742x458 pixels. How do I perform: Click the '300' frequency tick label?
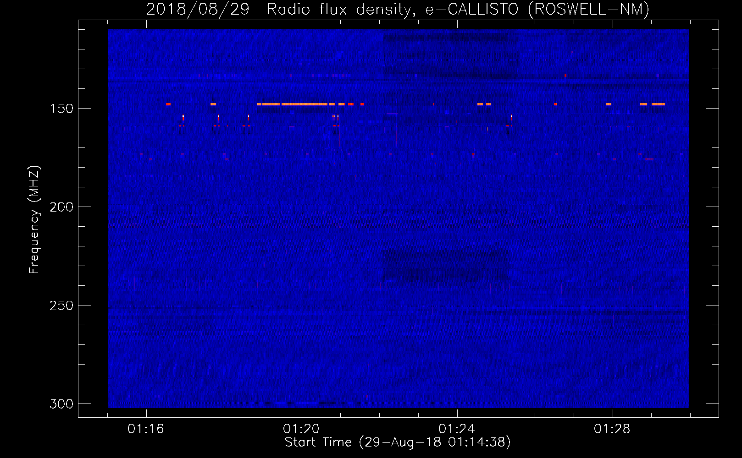pyautogui.click(x=61, y=404)
